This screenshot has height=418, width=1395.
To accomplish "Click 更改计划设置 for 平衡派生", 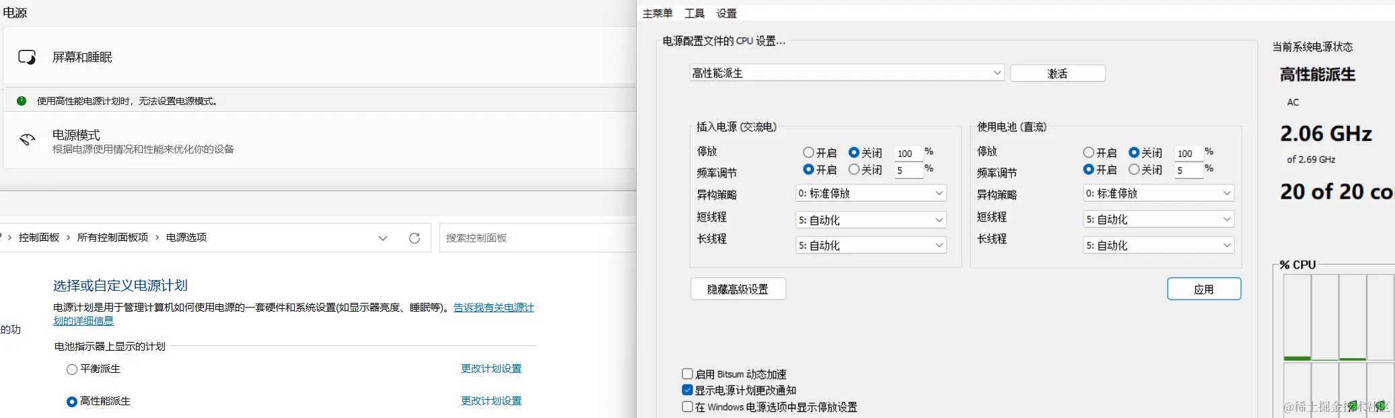I will [491, 369].
